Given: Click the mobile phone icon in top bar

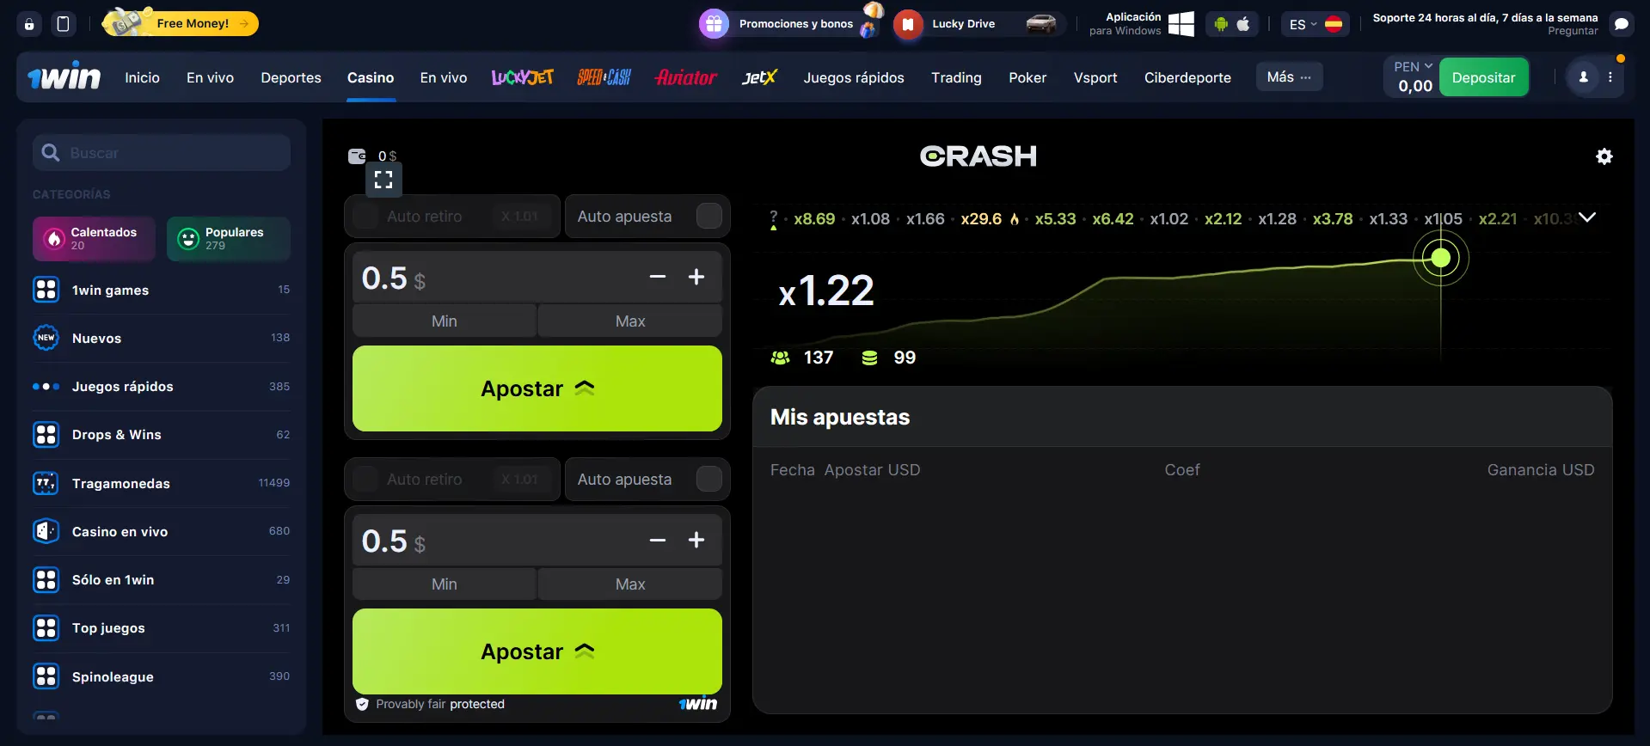Looking at the screenshot, I should [x=63, y=24].
